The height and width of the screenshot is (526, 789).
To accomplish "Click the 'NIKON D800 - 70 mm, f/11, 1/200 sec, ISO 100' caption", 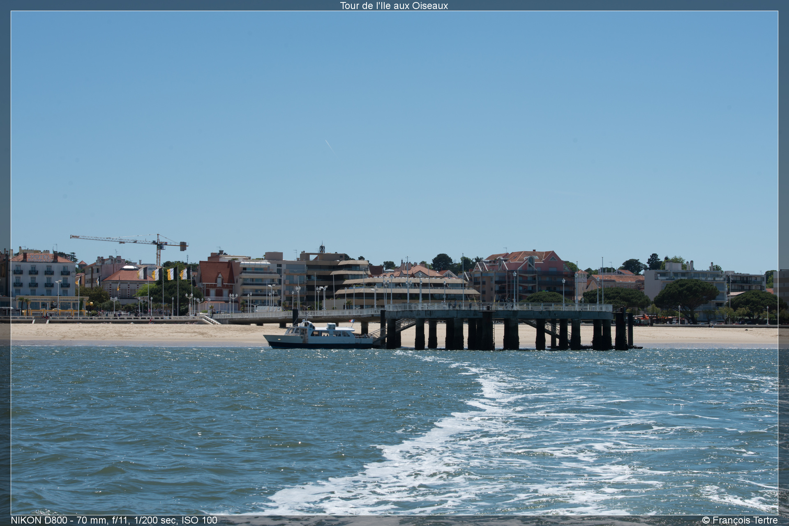I will click(x=114, y=520).
